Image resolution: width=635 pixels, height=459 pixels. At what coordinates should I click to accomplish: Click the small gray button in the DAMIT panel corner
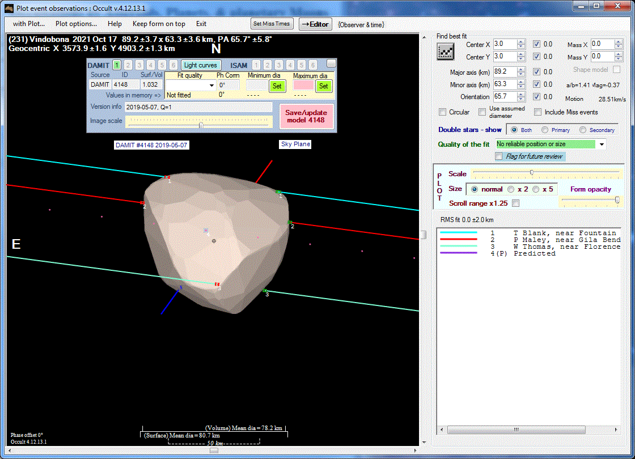pos(331,63)
